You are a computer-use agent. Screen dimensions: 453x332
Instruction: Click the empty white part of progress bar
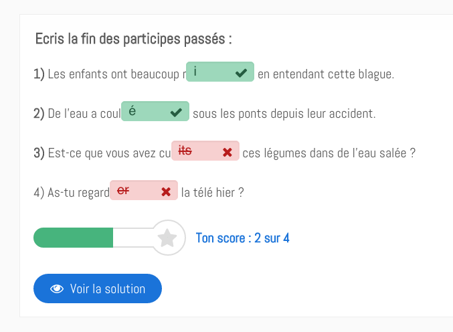pyautogui.click(x=133, y=238)
